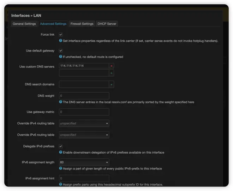Viewport: 233px width, 191px height.
Task: Click the help icon under Use default gateway
Action: click(x=60, y=56)
